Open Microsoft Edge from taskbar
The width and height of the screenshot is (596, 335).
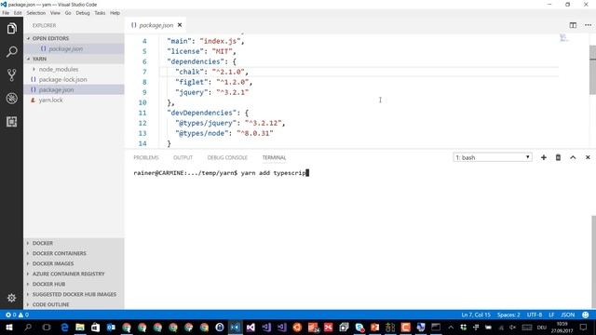pos(64,327)
